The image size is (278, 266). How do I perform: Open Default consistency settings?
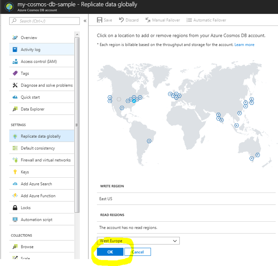coord(37,148)
